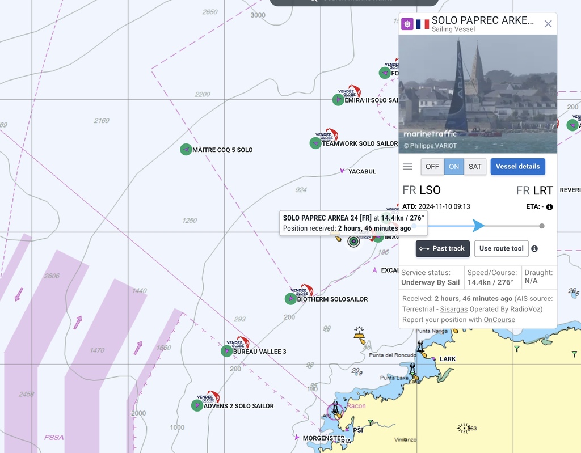
Task: Select the EXCAL vessel arrow icon
Action: click(x=374, y=270)
